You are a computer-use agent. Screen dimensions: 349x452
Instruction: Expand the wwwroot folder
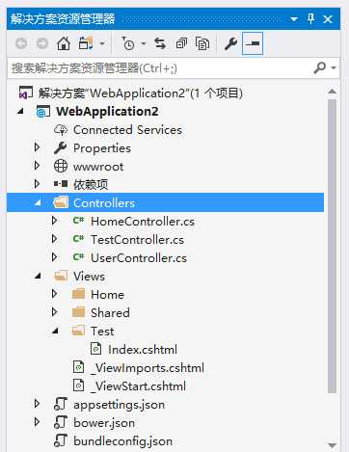pos(37,166)
